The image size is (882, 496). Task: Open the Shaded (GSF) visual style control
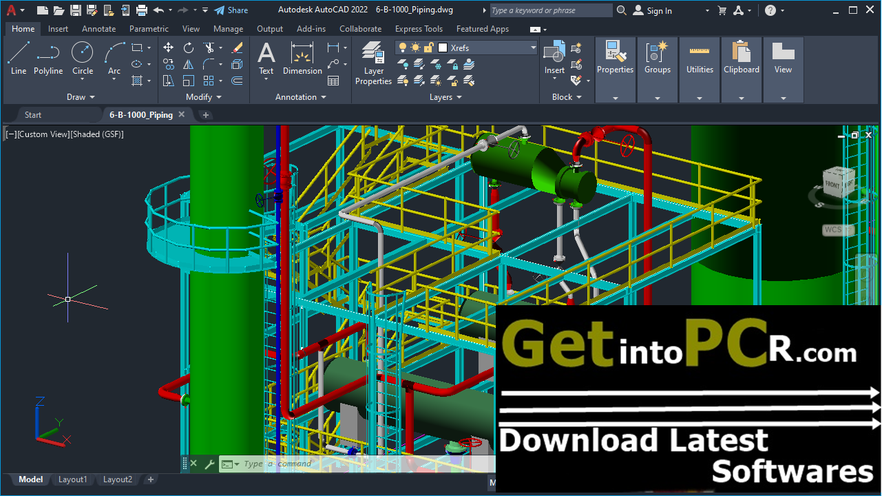tap(97, 134)
